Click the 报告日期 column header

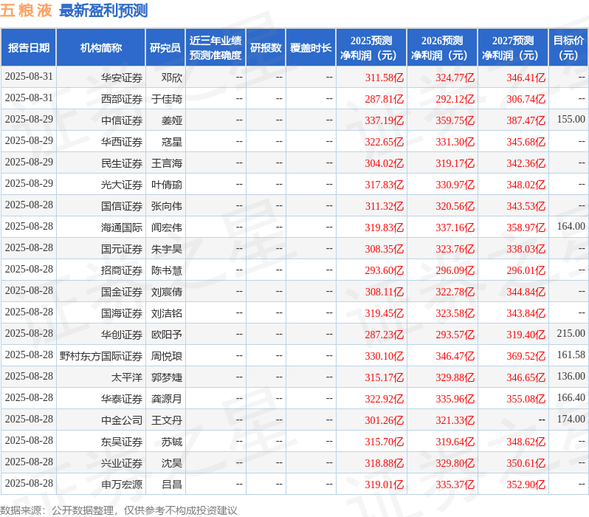pos(29,48)
